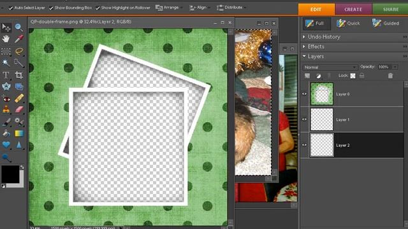This screenshot has height=229, width=408.
Task: Toggle Auto Select Layer checkbox
Action: click(11, 8)
